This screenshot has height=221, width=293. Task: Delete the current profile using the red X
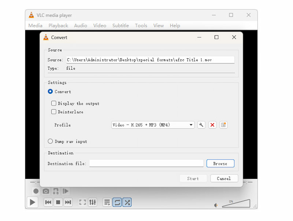(x=212, y=125)
